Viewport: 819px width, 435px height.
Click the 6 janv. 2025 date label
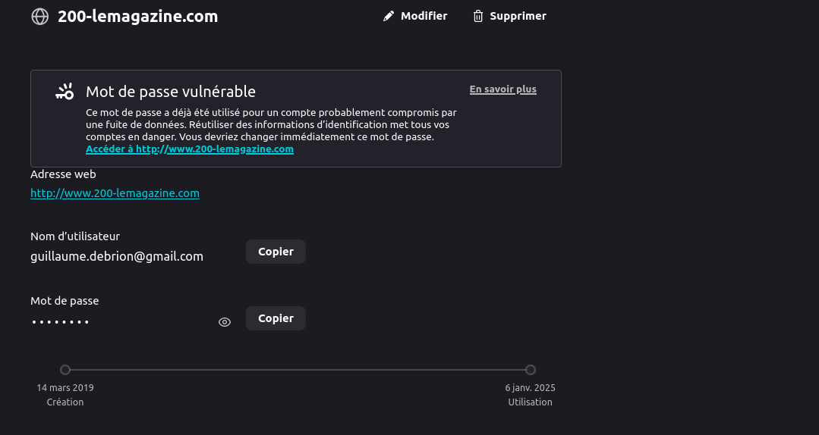click(x=530, y=388)
